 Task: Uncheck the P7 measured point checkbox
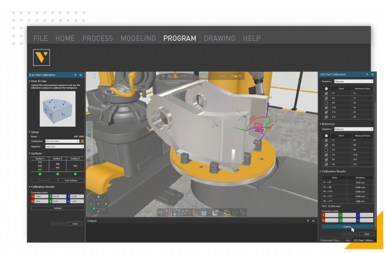pyautogui.click(x=326, y=93)
